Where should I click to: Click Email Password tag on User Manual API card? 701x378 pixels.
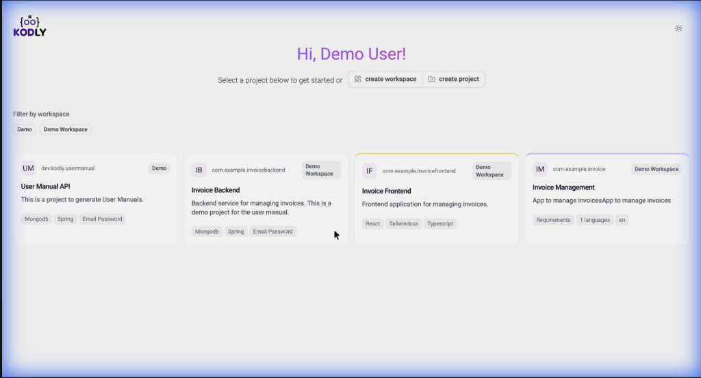tap(103, 219)
